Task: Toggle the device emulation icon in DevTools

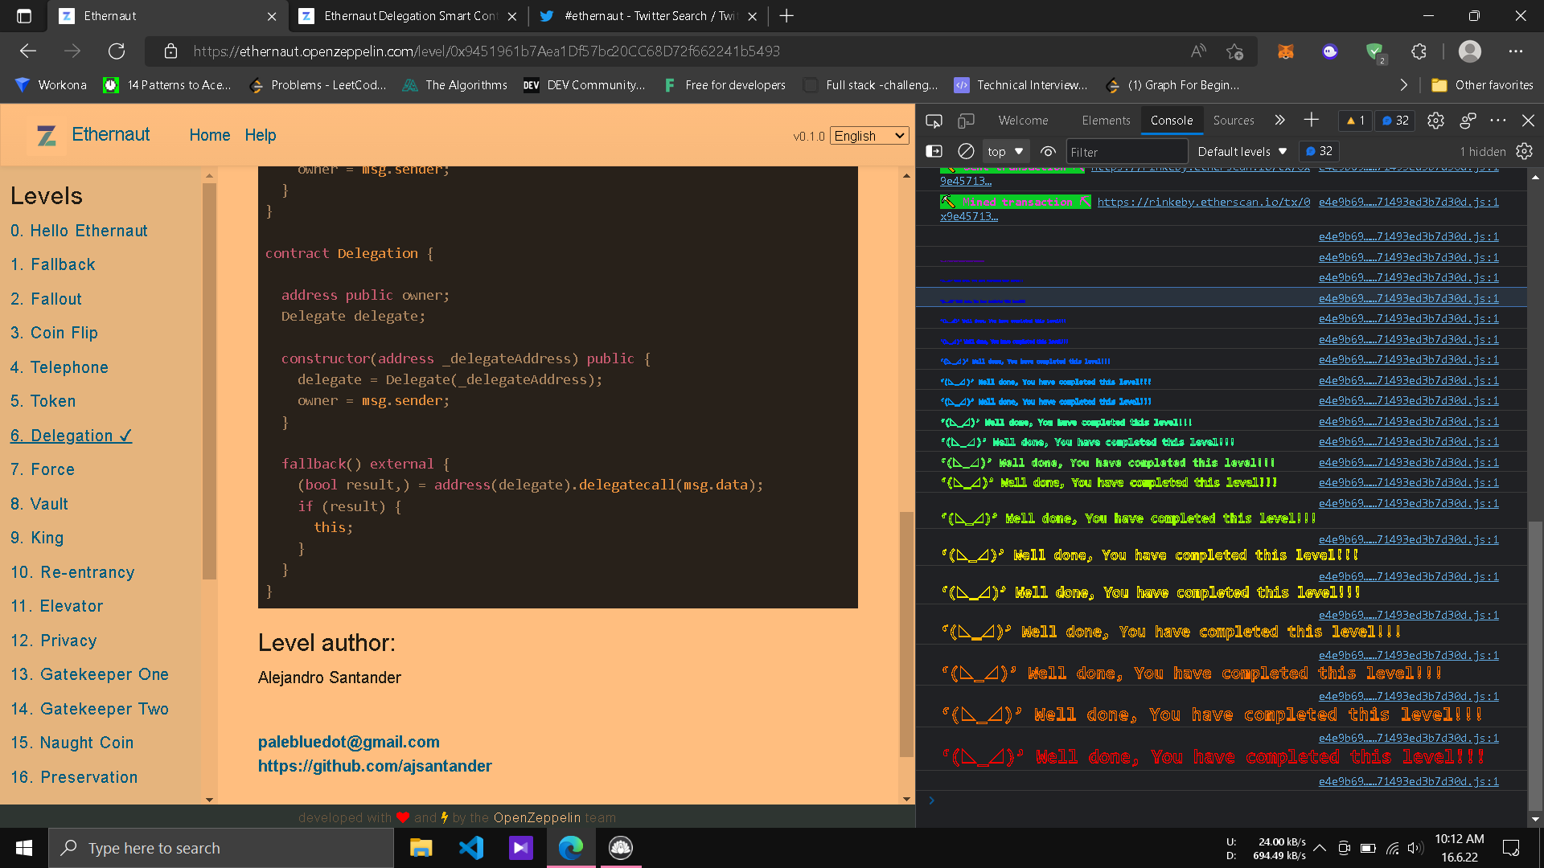Action: point(966,121)
